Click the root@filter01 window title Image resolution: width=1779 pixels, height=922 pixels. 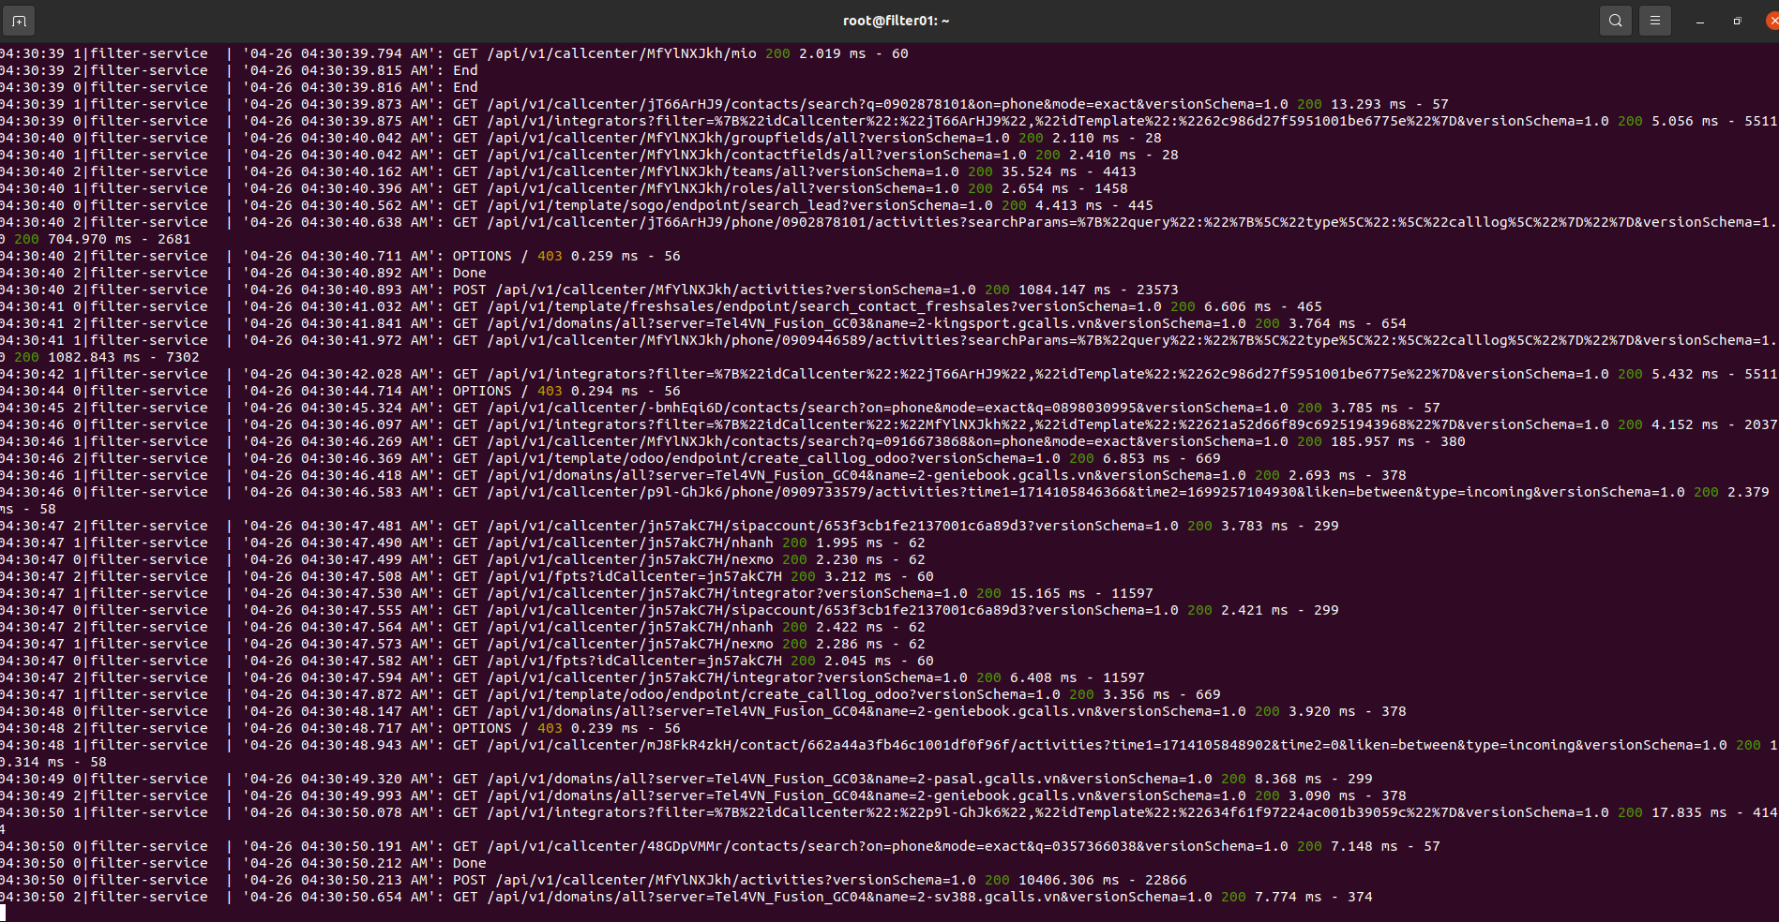pyautogui.click(x=896, y=21)
